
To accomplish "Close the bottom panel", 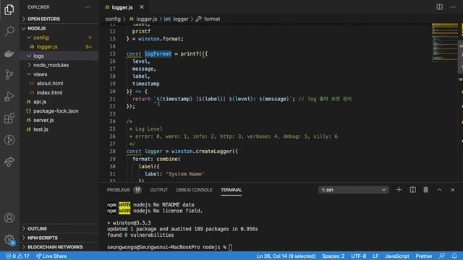I will coord(453,190).
